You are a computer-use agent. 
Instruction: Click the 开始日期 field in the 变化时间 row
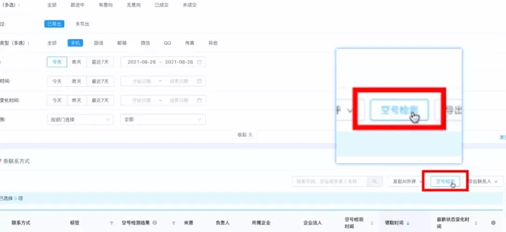click(x=141, y=100)
